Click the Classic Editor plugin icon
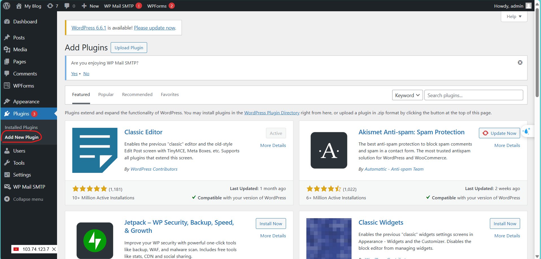541x259 pixels. point(95,150)
